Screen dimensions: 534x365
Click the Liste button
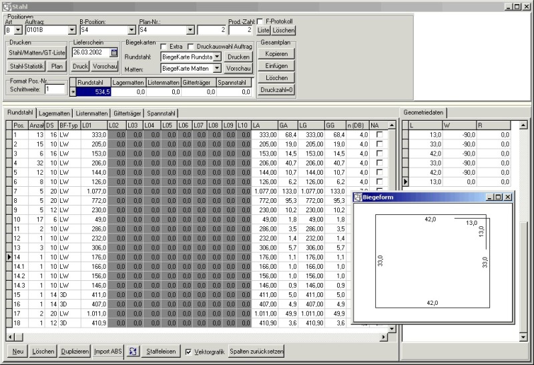[x=263, y=30]
